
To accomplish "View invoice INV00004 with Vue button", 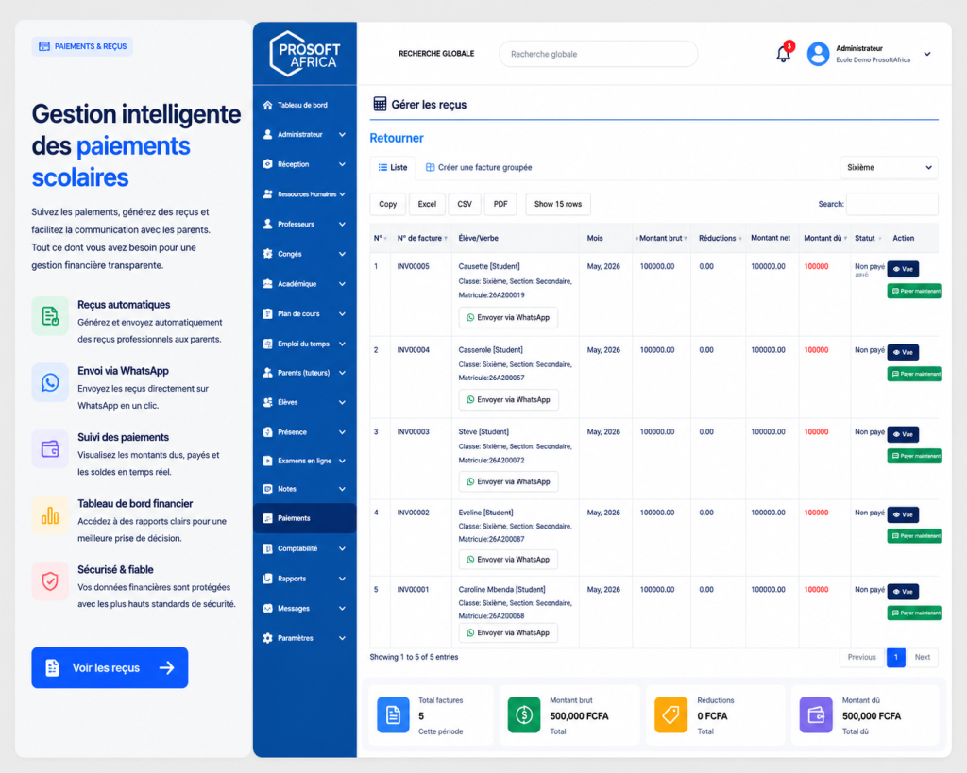I will (x=903, y=352).
